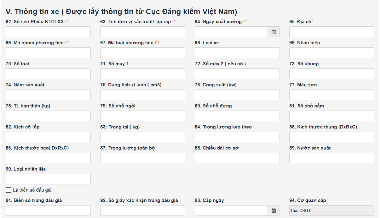Image resolution: width=381 pixels, height=218 pixels.
Task: Focus the Số seri Phiếu KTCLXX field
Action: pyautogui.click(x=48, y=32)
